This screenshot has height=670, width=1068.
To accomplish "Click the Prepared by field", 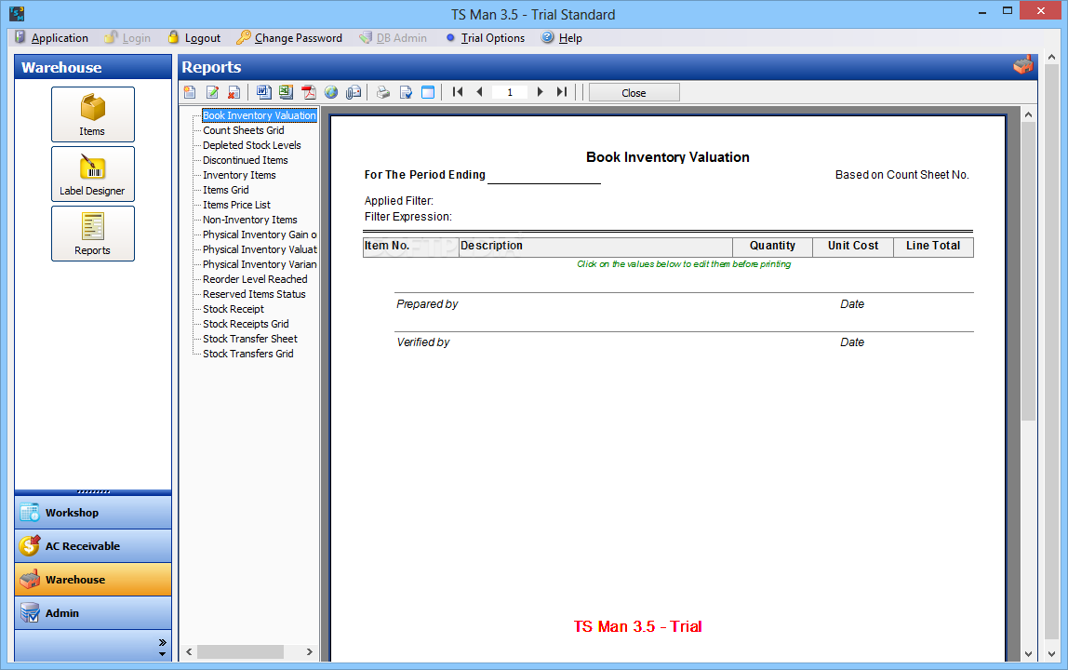I will coord(427,304).
